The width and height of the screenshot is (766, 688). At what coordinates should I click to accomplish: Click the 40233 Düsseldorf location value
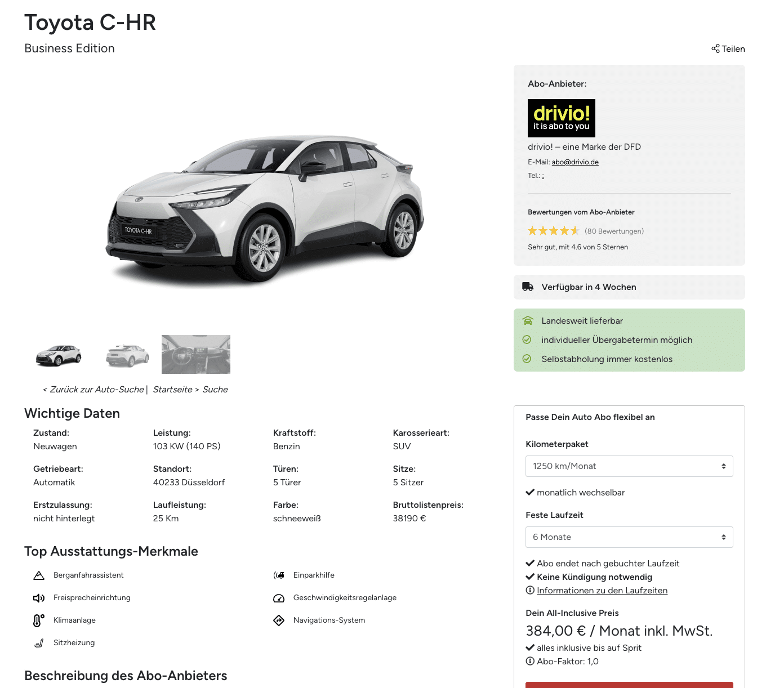[189, 483]
